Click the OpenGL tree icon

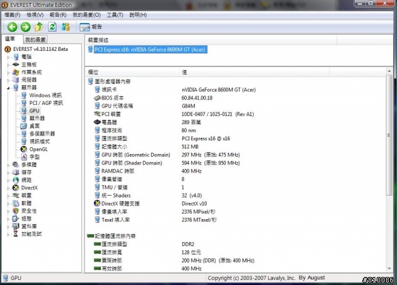click(24, 149)
